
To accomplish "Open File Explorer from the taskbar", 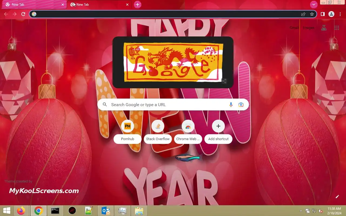I will (x=139, y=211).
